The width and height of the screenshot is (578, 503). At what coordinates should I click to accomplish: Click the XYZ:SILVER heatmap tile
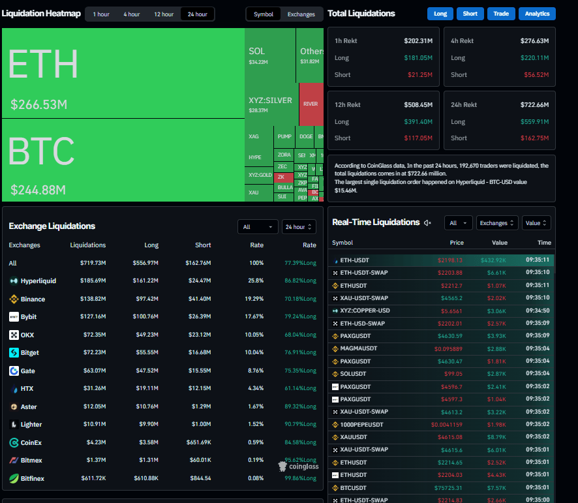coord(271,104)
